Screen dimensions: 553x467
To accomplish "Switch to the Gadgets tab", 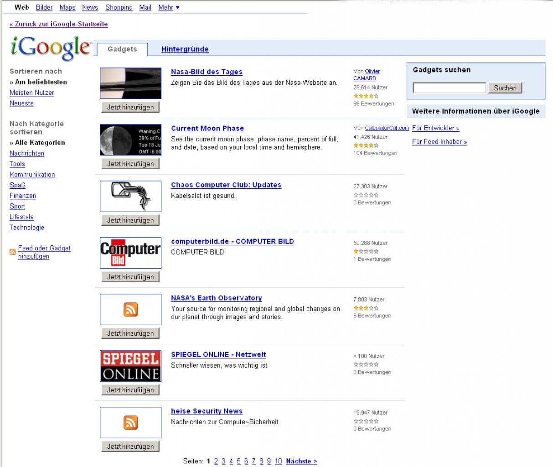I will coord(122,49).
